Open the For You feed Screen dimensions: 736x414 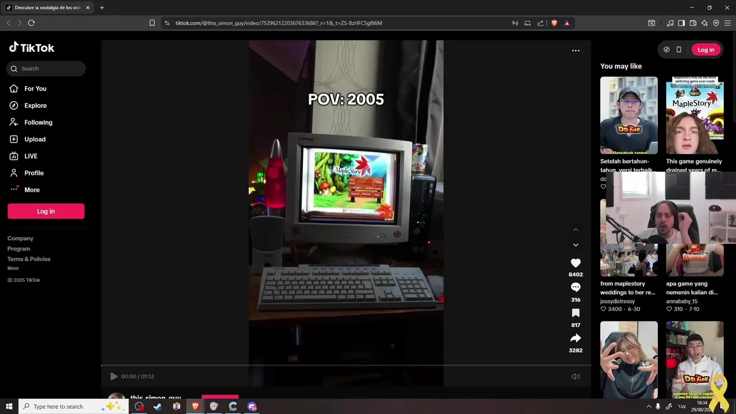click(35, 89)
